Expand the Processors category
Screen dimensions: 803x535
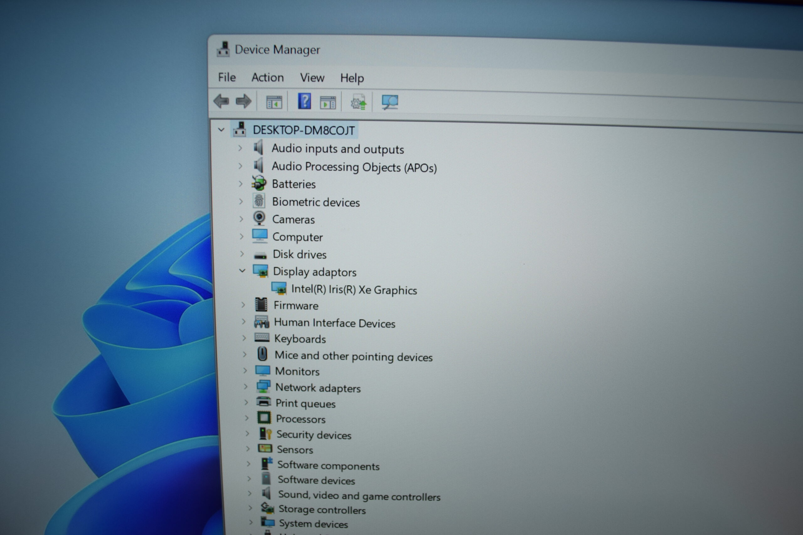point(247,418)
